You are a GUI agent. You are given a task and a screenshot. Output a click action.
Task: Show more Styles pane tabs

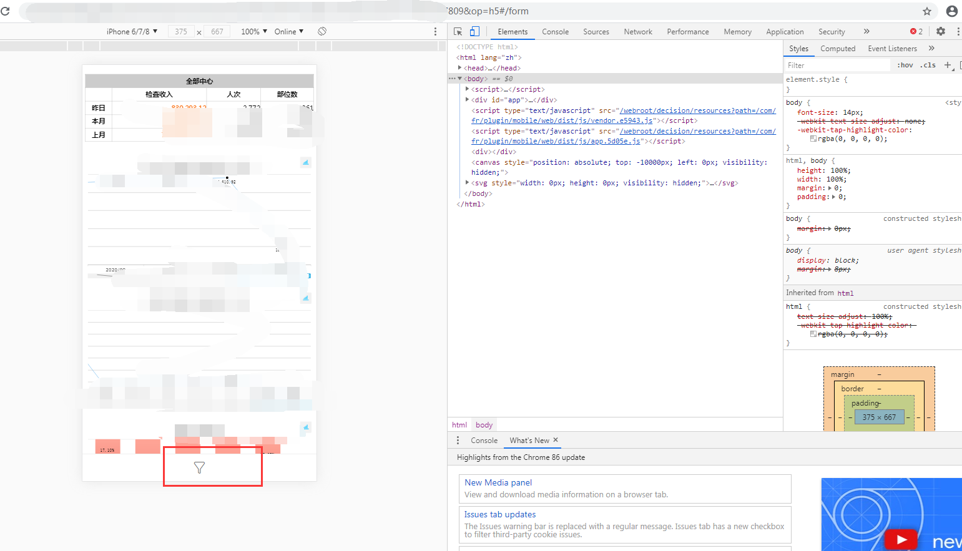(931, 48)
